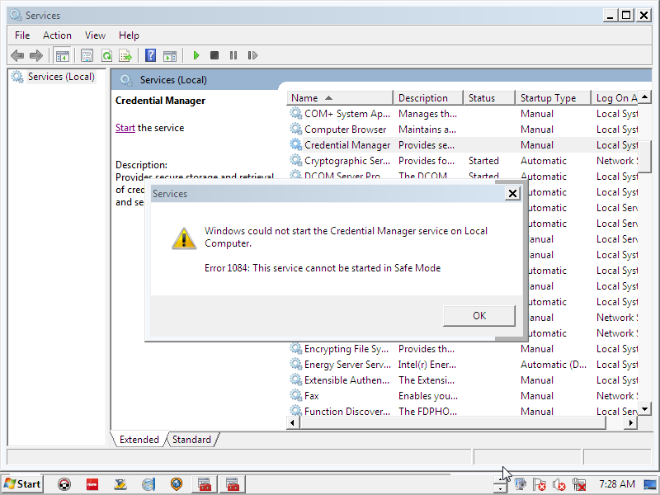Click the muted volume tray icon
Screen dimensions: 660x495
point(559,484)
